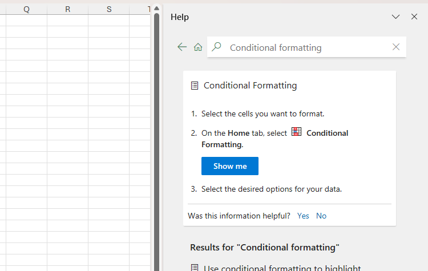Select column S header
Image resolution: width=428 pixels, height=271 pixels.
click(x=108, y=9)
